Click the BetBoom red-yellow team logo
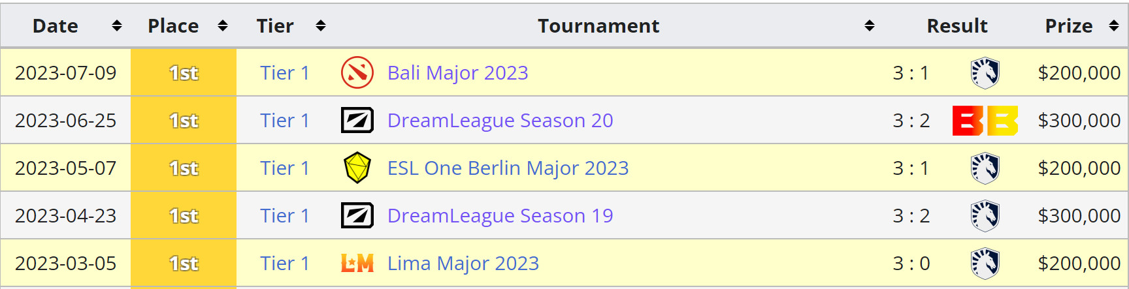This screenshot has height=289, width=1129. click(985, 120)
